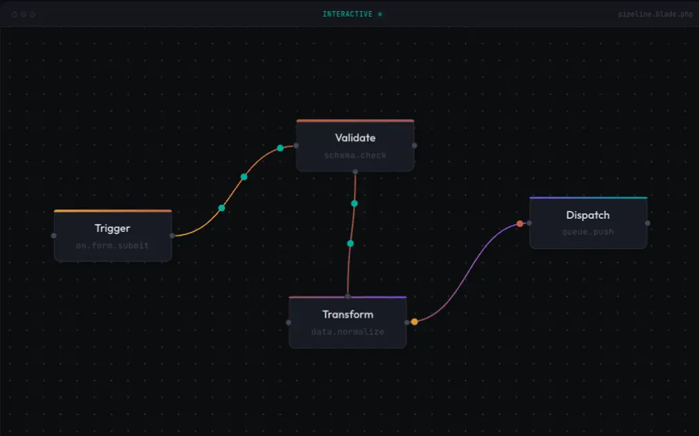Click the first hexagon icon in the top-left toolbar

[x=14, y=14]
